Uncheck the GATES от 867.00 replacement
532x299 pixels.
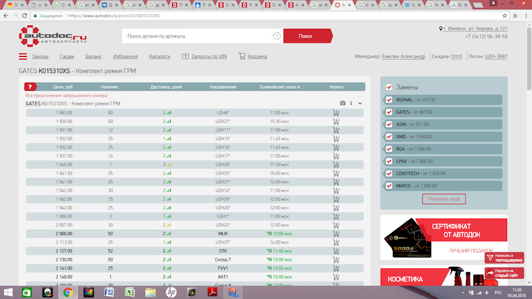pyautogui.click(x=389, y=112)
